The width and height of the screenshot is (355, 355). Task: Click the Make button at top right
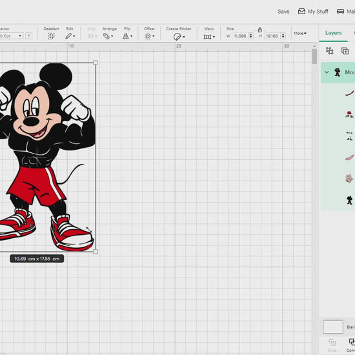click(x=346, y=12)
